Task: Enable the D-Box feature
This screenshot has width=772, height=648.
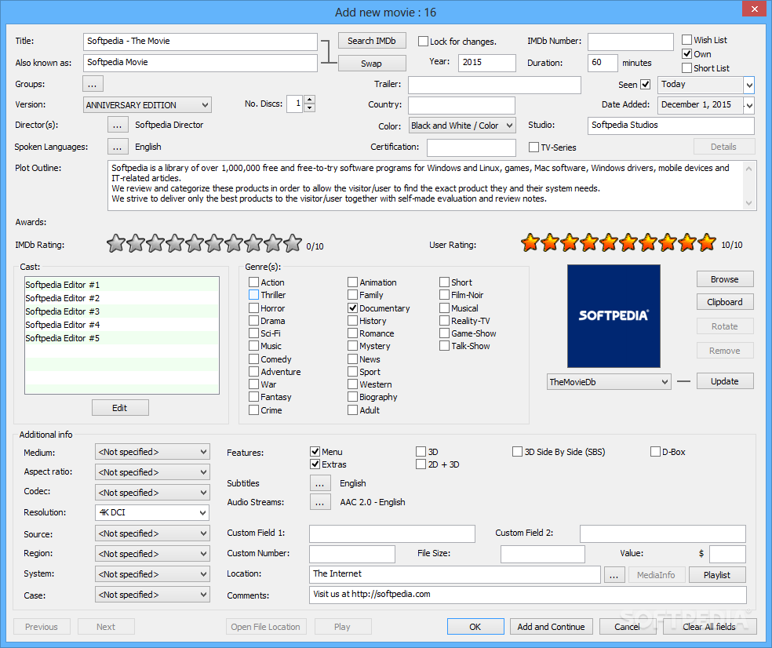Action: tap(655, 452)
